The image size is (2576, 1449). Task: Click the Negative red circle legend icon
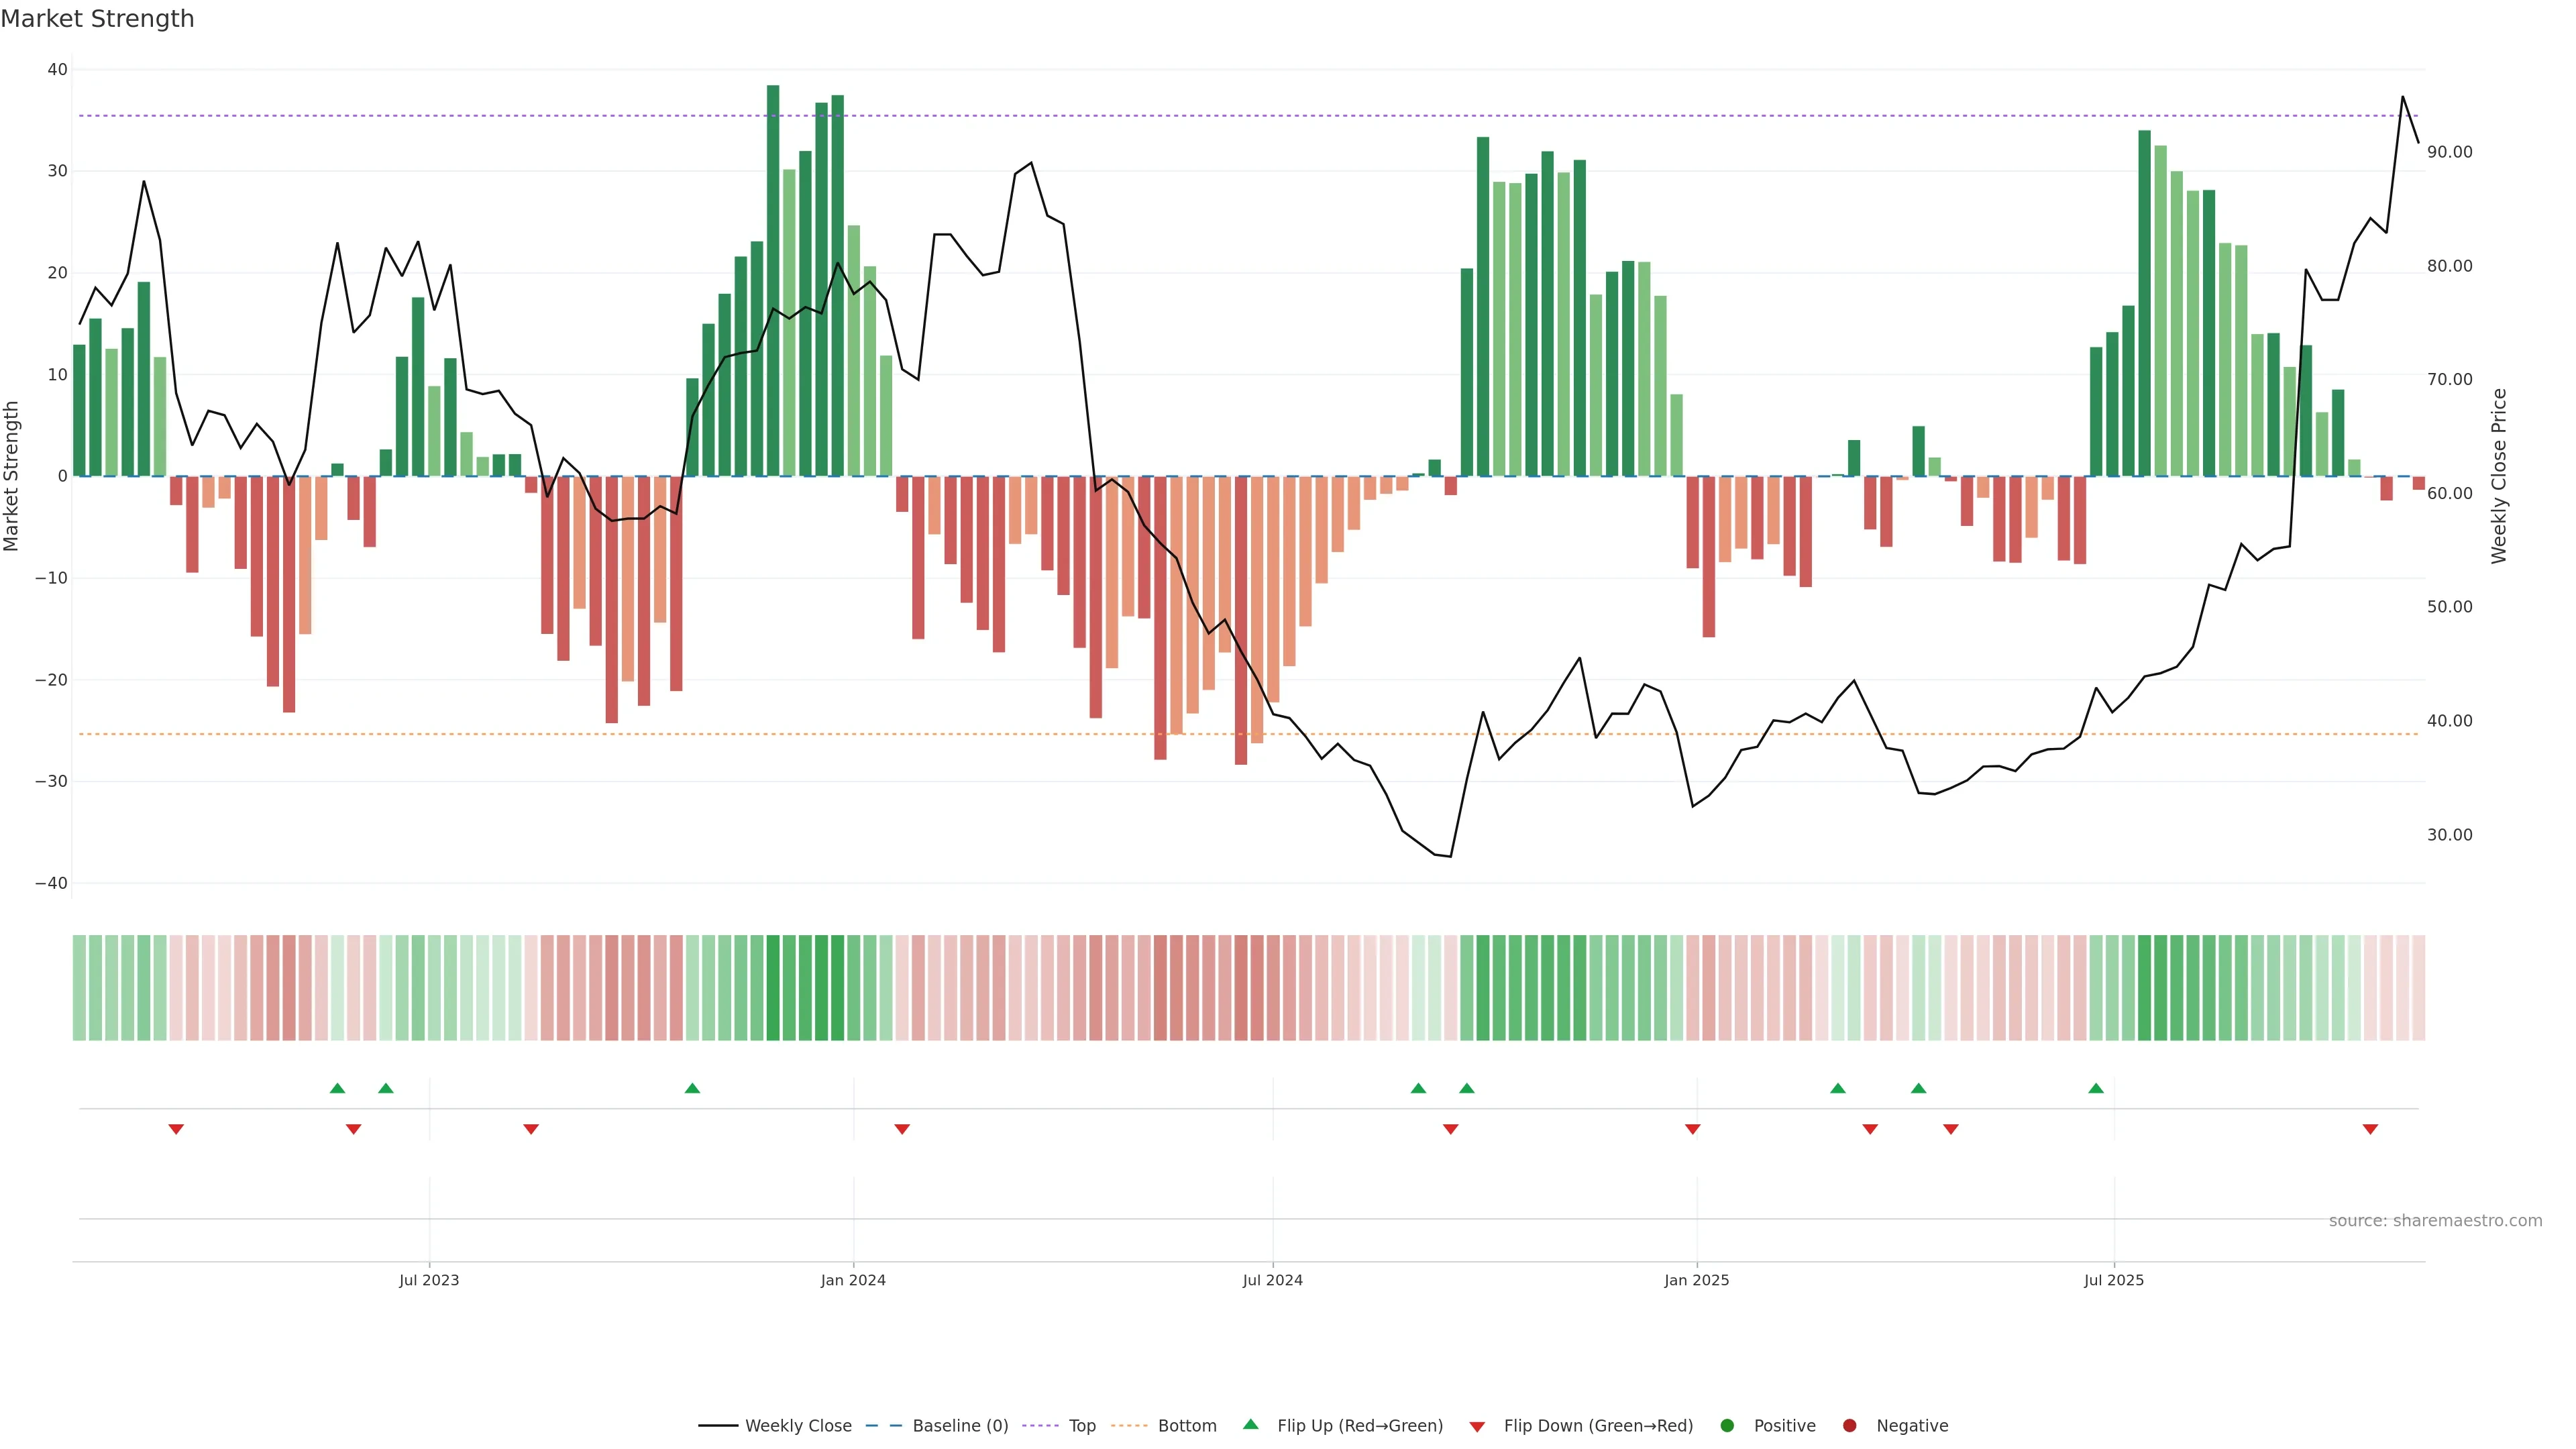coord(1849,1425)
